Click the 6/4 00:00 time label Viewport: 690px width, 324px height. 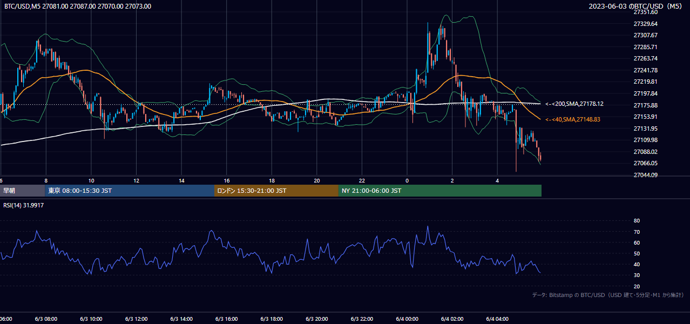point(407,319)
